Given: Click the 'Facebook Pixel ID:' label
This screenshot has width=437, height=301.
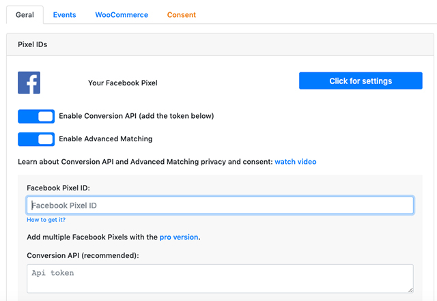Looking at the screenshot, I should coord(58,188).
